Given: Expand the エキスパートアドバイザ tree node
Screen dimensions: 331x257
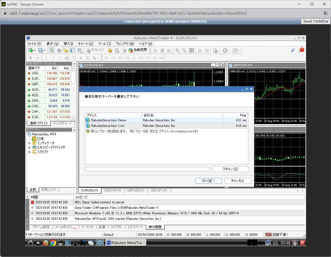Looking at the screenshot, I should (x=29, y=147).
